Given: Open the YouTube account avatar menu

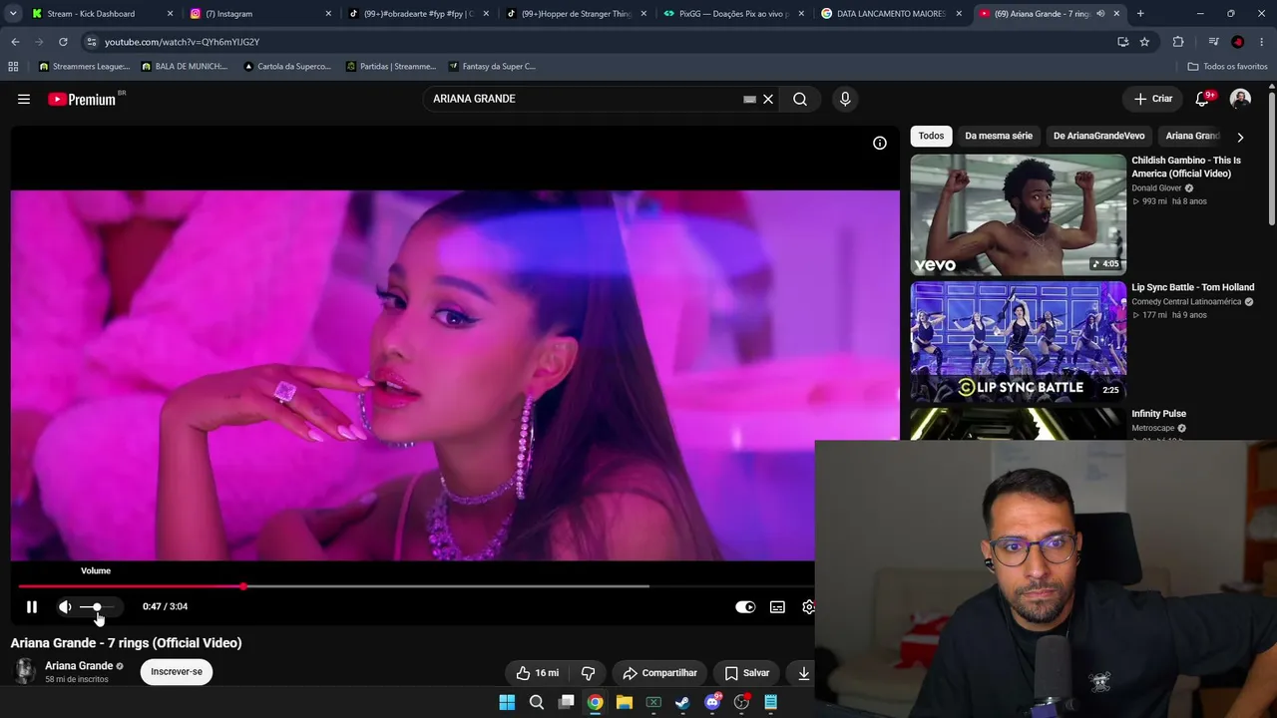Looking at the screenshot, I should click(1240, 99).
